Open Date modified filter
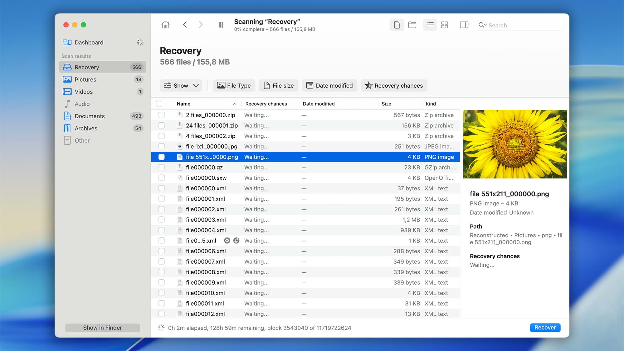Viewport: 624px width, 351px height. pos(329,85)
